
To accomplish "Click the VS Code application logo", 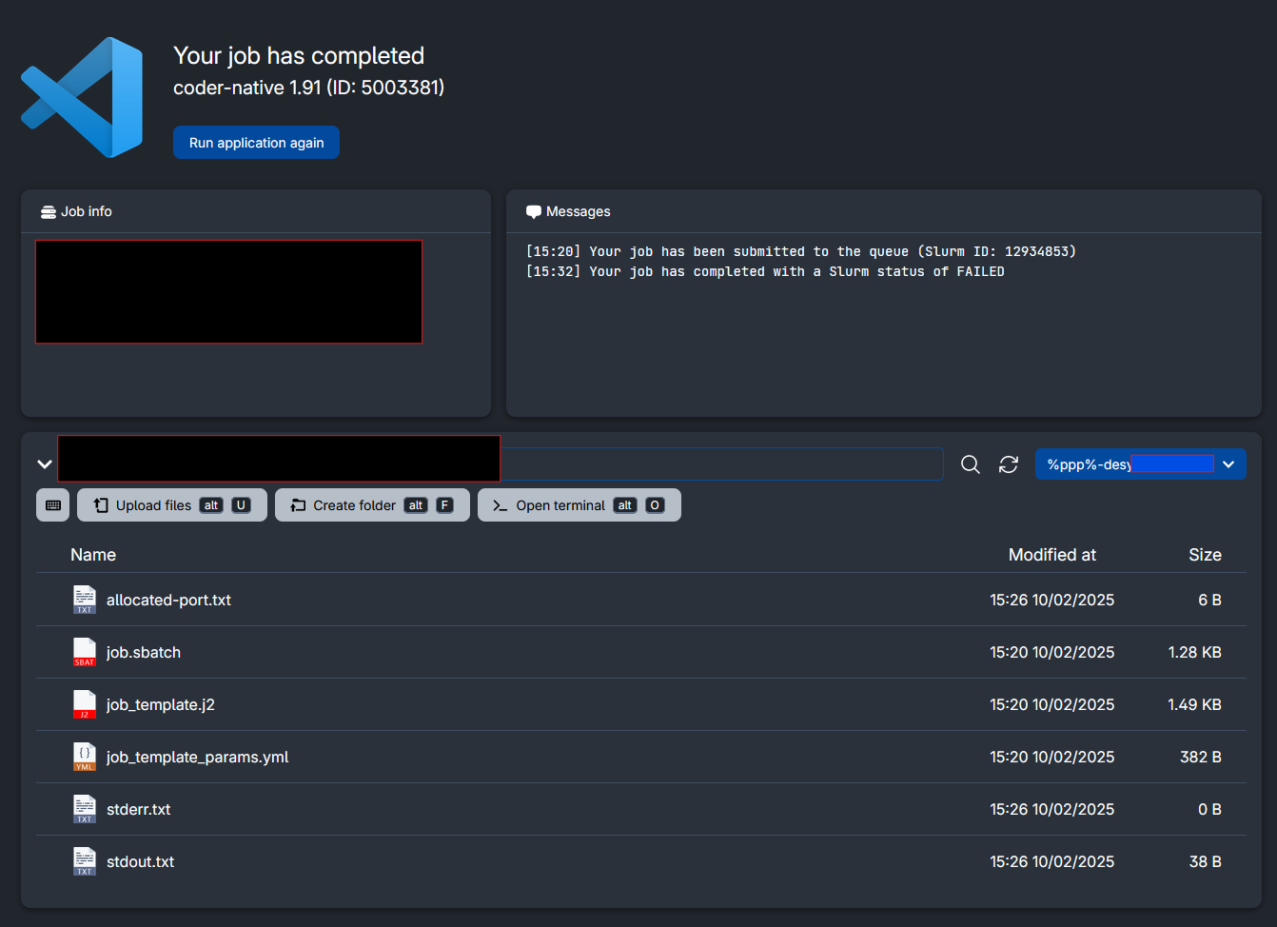I will 83,97.
